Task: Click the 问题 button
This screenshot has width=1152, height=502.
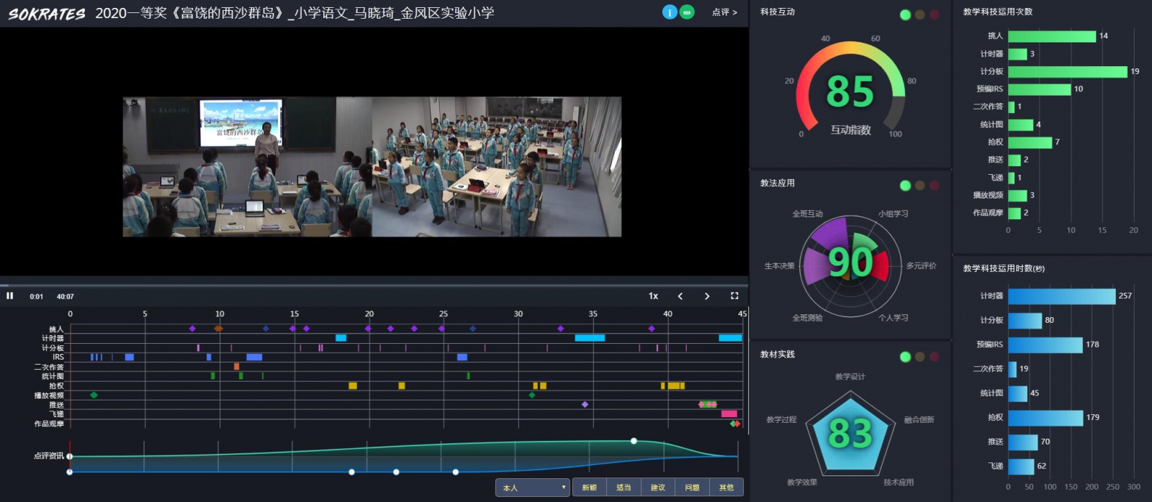Action: tap(692, 488)
